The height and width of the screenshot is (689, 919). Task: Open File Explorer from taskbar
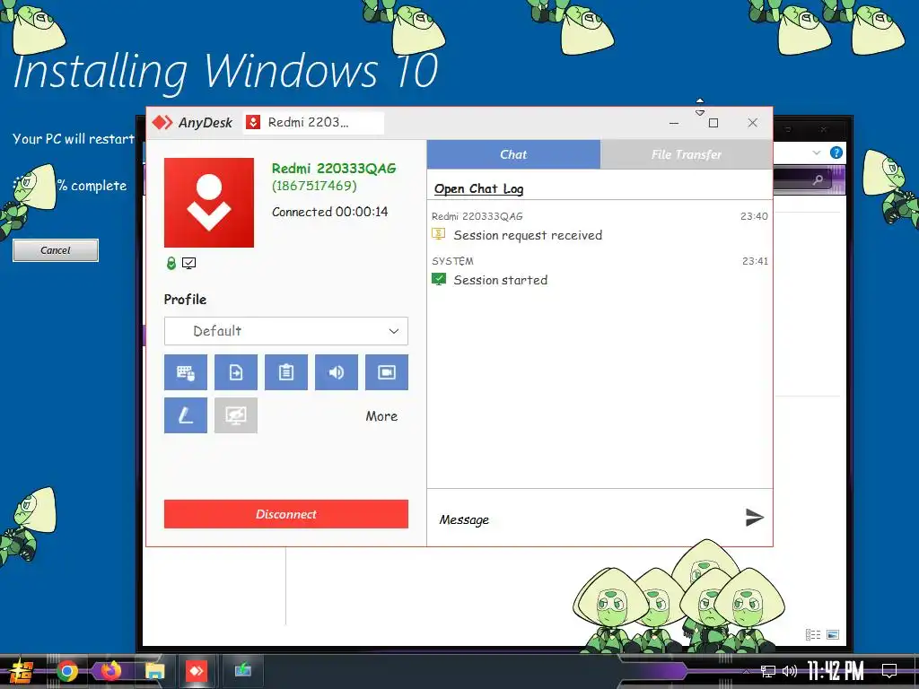154,671
